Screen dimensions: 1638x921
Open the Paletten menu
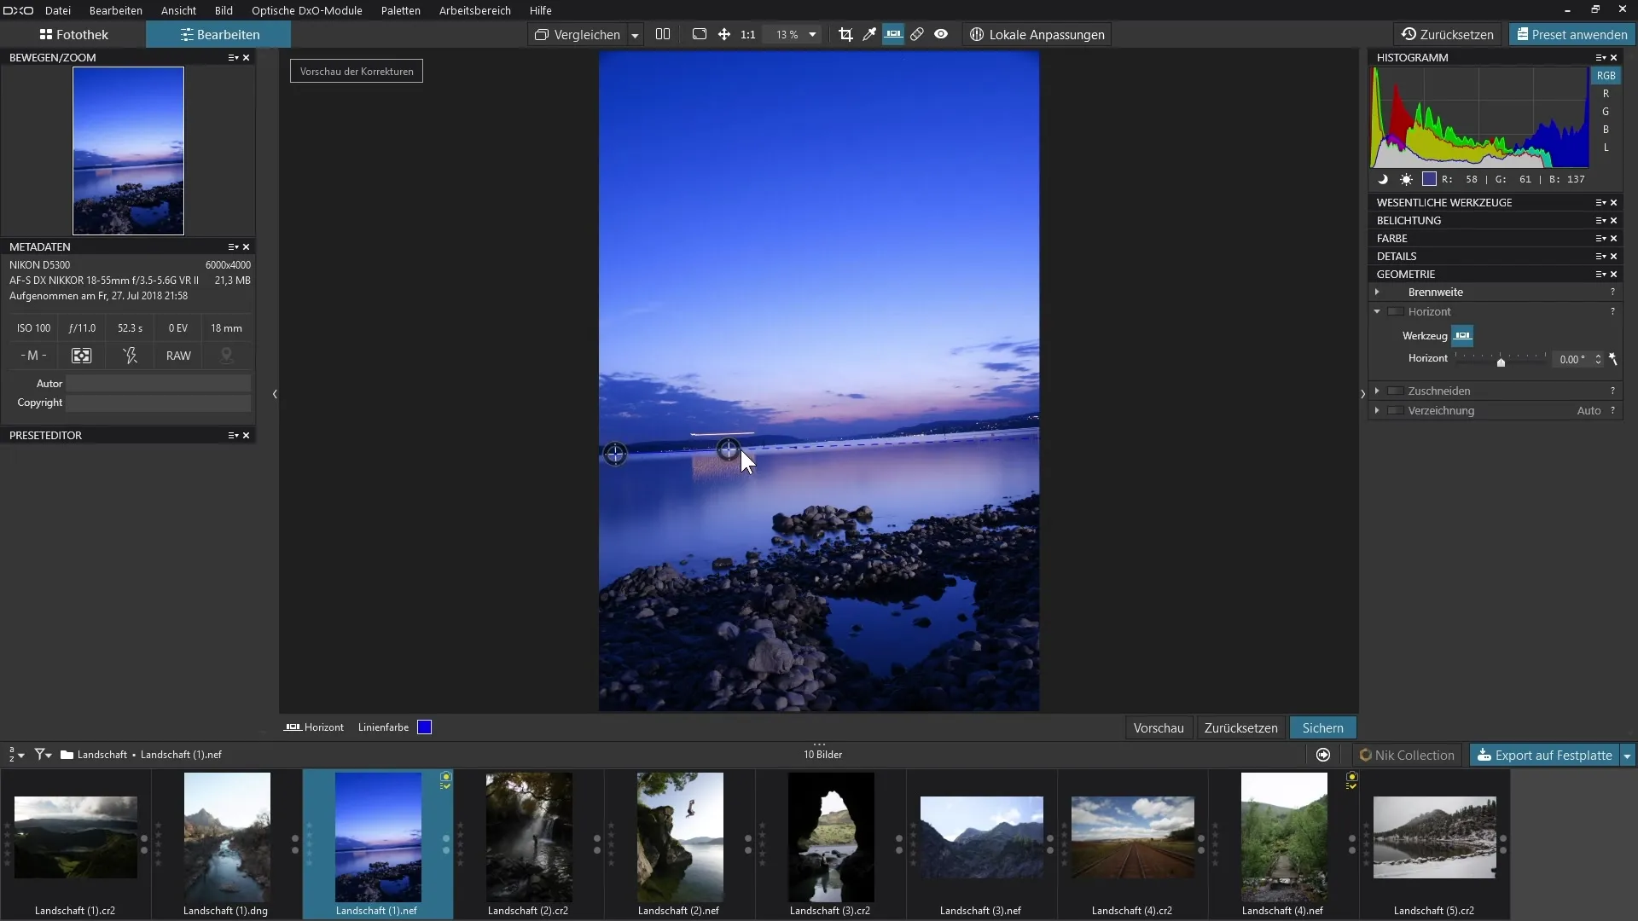click(401, 10)
